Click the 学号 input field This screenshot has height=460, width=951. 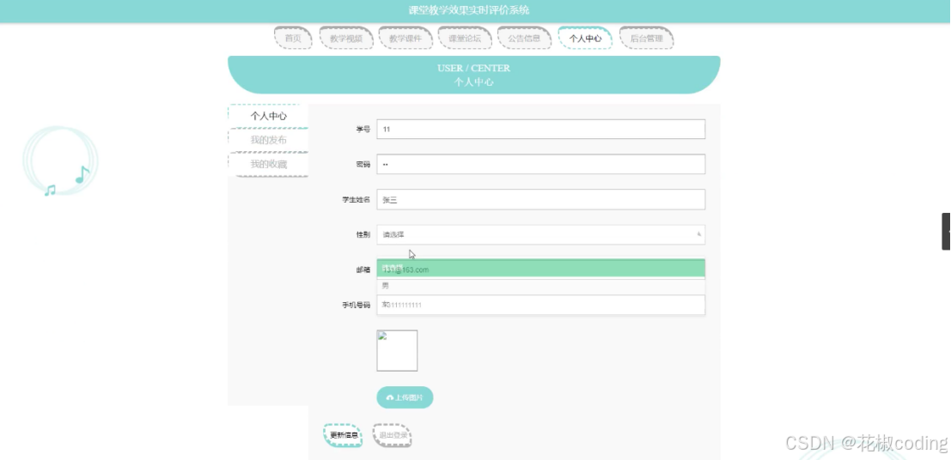(540, 129)
